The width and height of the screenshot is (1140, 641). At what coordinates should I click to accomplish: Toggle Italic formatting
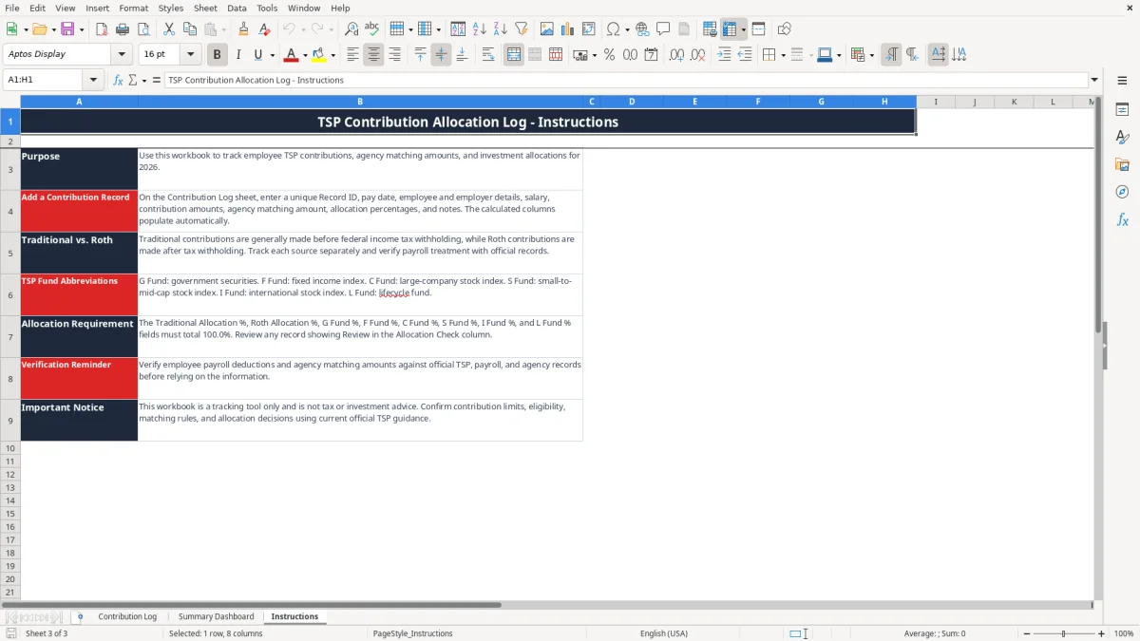coord(238,55)
